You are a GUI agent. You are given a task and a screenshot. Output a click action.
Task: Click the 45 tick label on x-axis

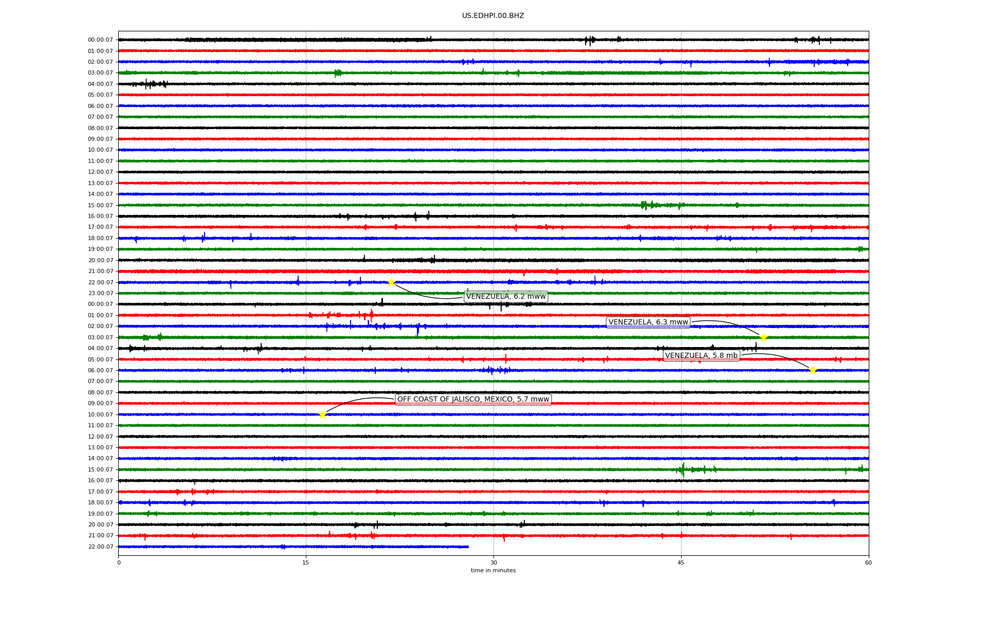pyautogui.click(x=681, y=562)
